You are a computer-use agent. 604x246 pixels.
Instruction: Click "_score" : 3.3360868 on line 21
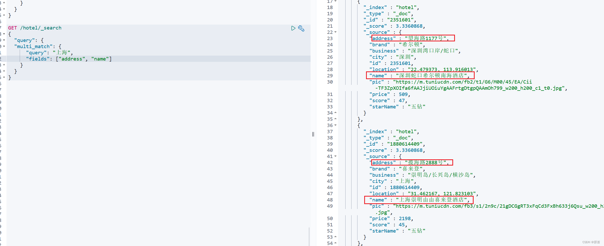394,26
